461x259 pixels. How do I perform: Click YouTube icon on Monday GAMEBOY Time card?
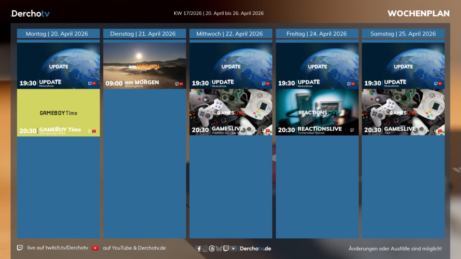(x=94, y=131)
